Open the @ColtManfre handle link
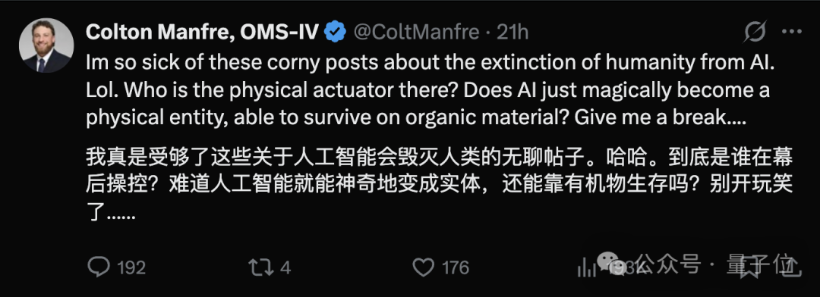 [x=417, y=33]
